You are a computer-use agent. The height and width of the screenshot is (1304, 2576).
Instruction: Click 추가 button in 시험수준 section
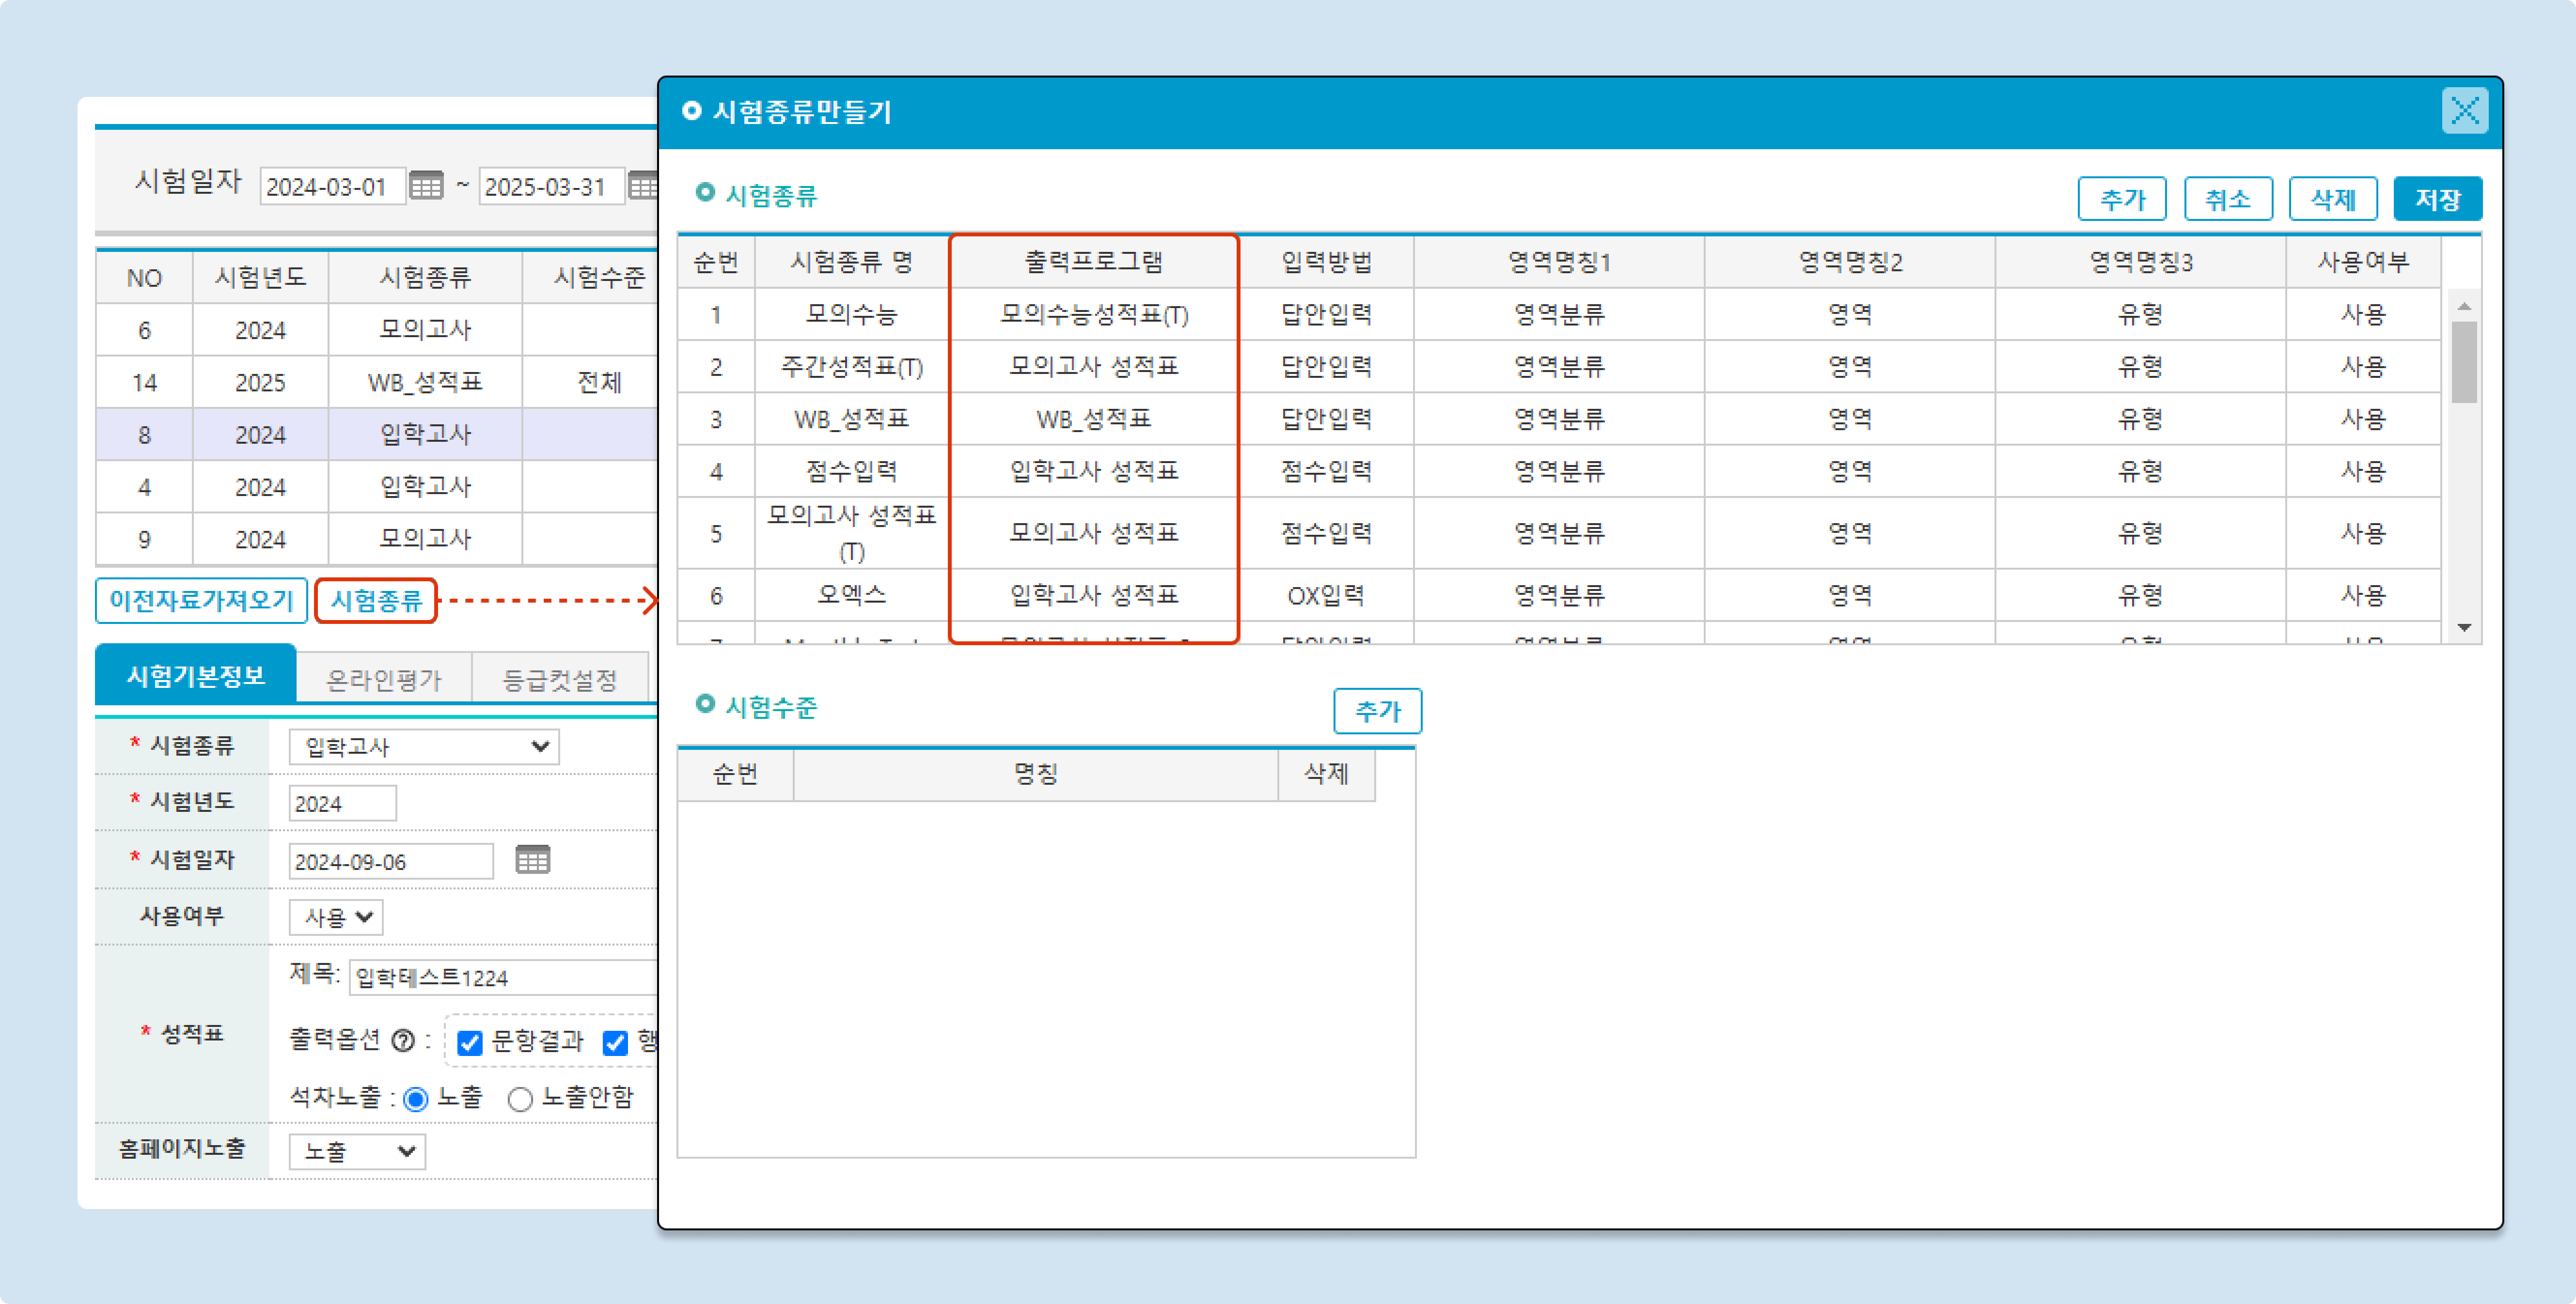coord(1377,711)
